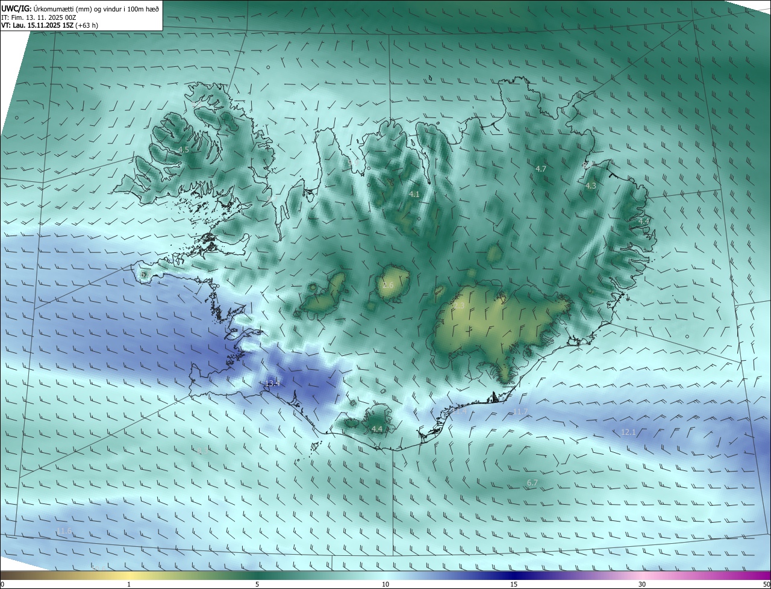Screen dimensions: 771x589
Task: Click the 10 tick on the colour scale
Action: (385, 584)
